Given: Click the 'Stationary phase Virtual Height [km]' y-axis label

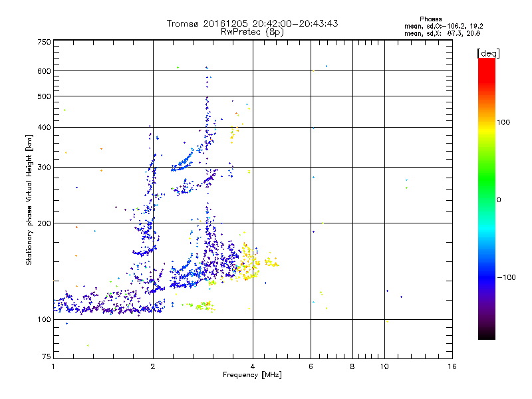Looking at the screenshot, I should tap(29, 199).
